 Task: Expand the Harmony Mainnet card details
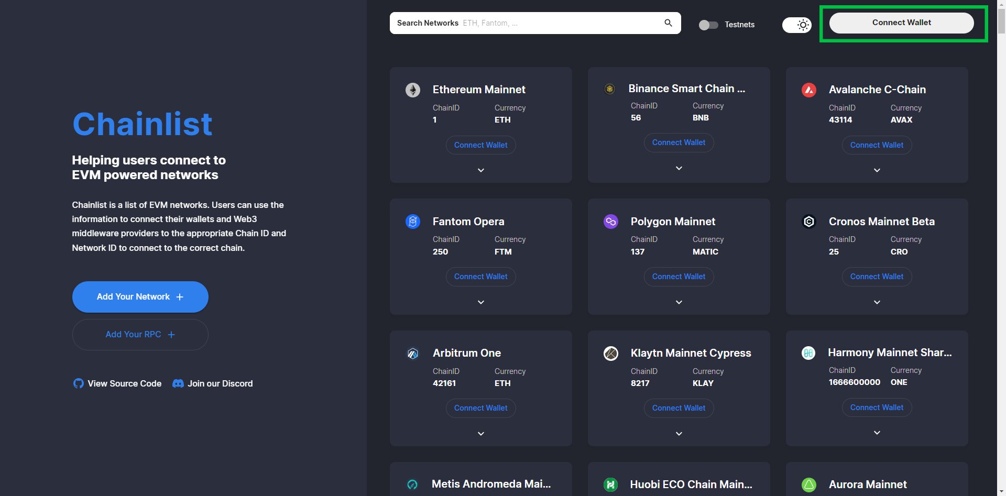click(x=877, y=433)
